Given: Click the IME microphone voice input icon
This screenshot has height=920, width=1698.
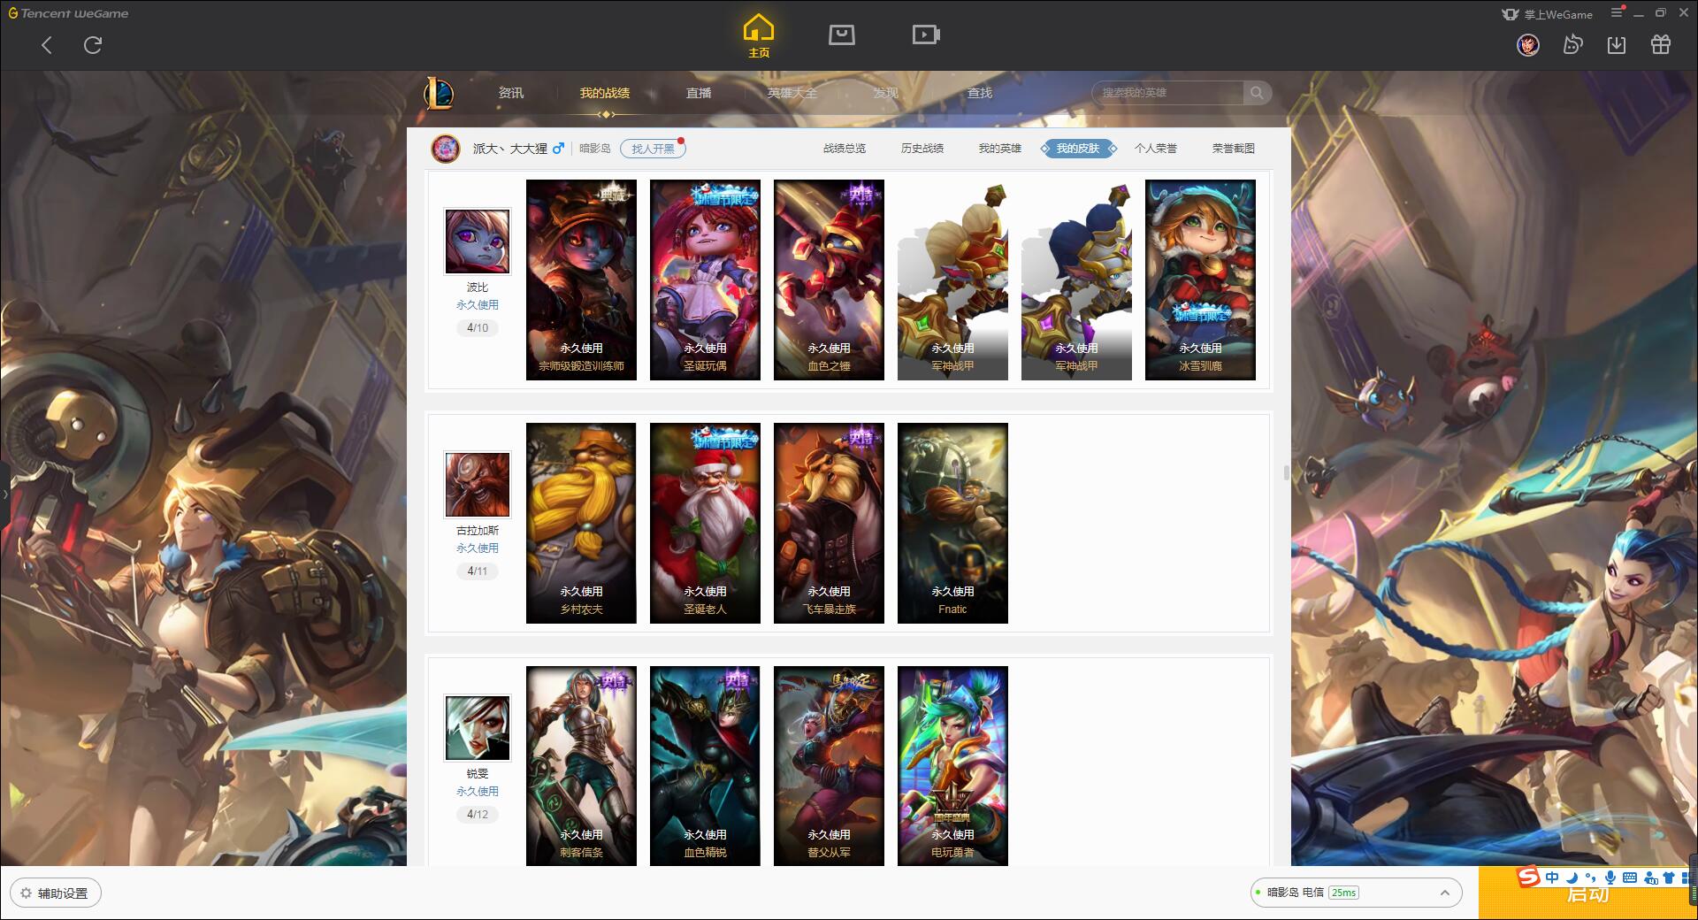Looking at the screenshot, I should (1610, 878).
